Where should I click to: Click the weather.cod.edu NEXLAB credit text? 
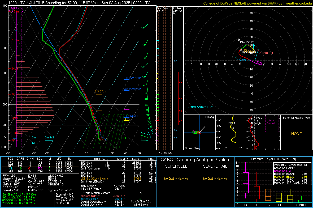pyautogui.click(x=257, y=3)
